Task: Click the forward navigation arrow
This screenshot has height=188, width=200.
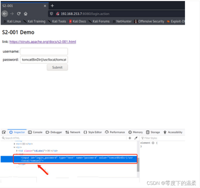Action: pyautogui.click(x=12, y=14)
